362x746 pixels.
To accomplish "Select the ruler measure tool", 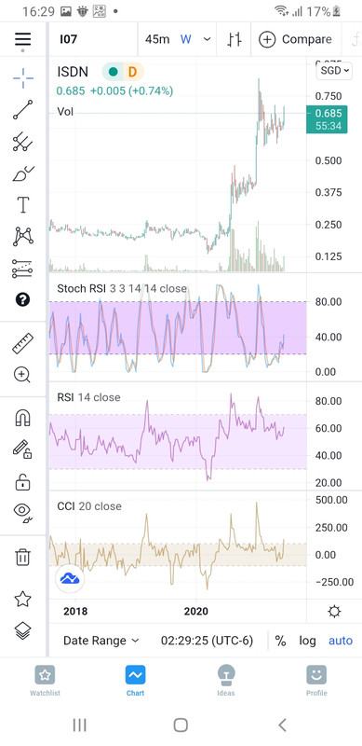I will [x=23, y=343].
